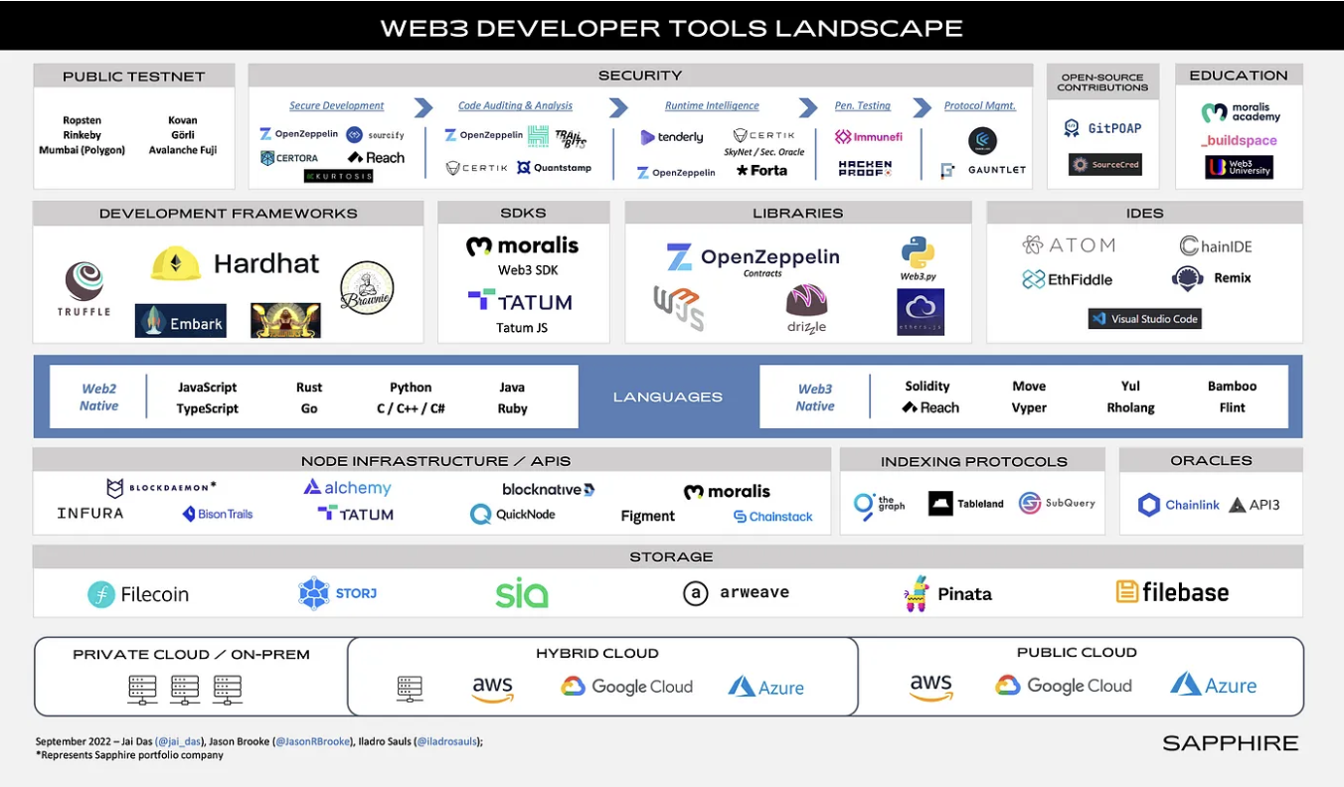Click the Azure logo under Public Cloud
Viewport: 1344px width, 787px height.
(1213, 685)
